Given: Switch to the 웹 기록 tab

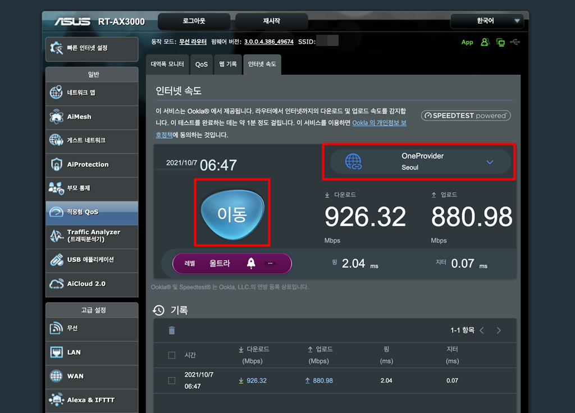Looking at the screenshot, I should point(228,65).
